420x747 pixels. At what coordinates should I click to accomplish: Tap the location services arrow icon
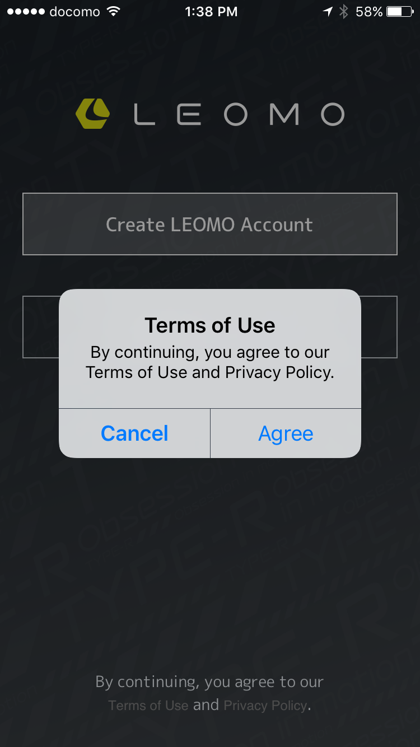click(x=328, y=11)
